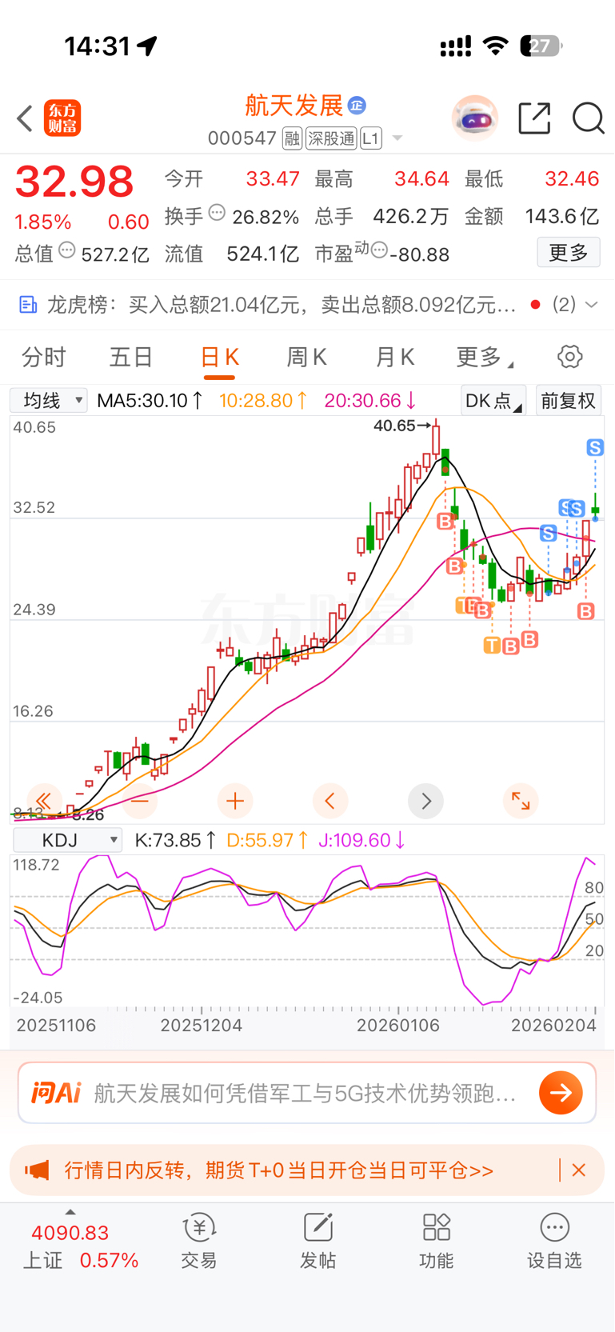The height and width of the screenshot is (1332, 615).
Task: Tap the topmost blue S sell marker
Action: (x=595, y=447)
